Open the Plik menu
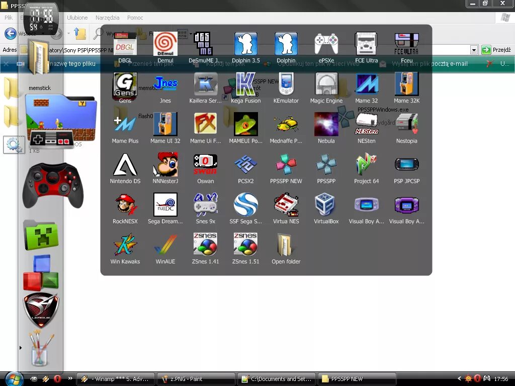515x386 pixels. point(9,18)
